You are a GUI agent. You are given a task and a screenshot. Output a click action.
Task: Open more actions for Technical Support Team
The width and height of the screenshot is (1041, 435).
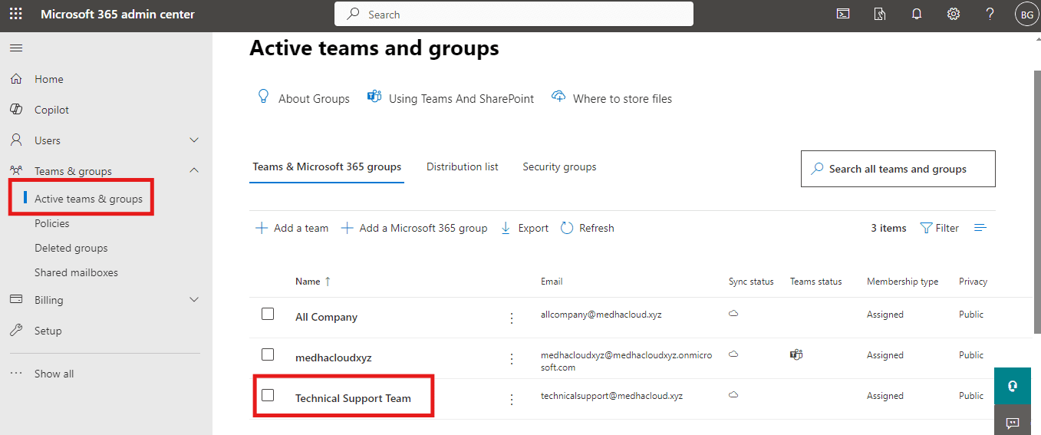512,399
